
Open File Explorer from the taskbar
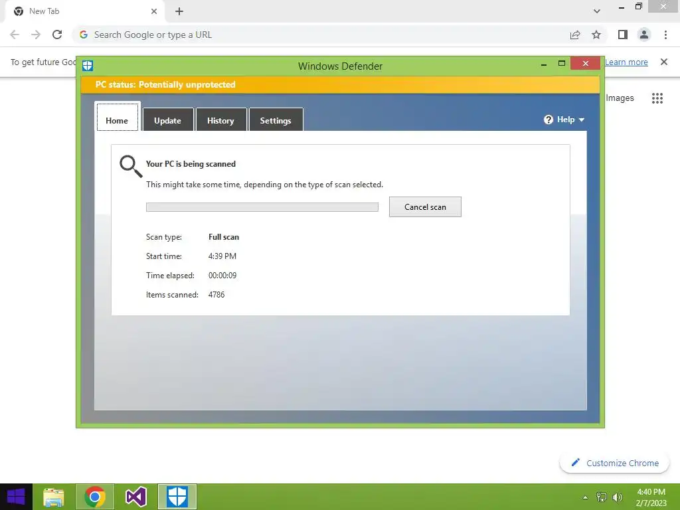[x=54, y=497]
